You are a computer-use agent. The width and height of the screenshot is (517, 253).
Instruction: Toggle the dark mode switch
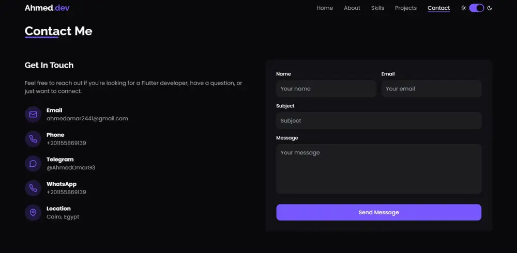tap(477, 8)
